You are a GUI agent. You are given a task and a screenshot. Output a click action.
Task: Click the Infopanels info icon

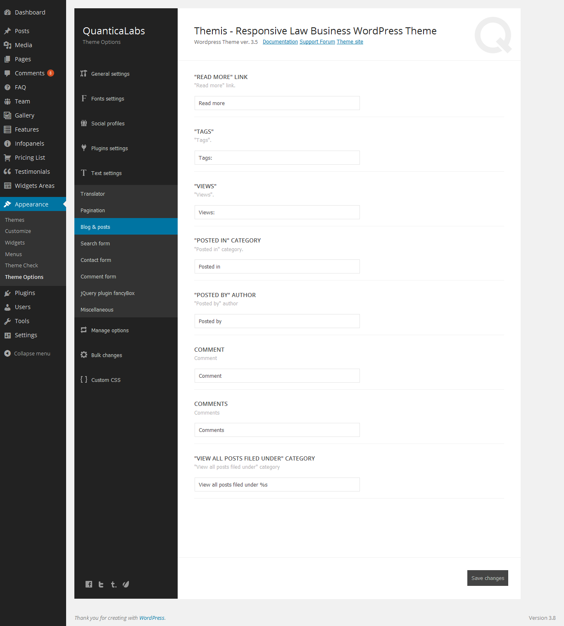point(7,144)
